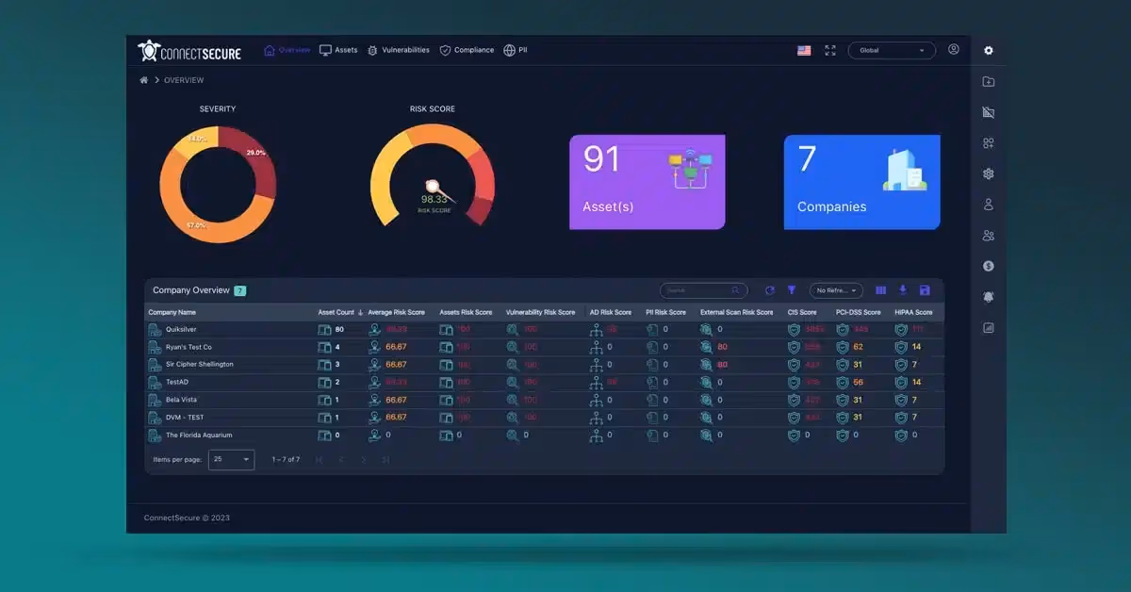This screenshot has height=592, width=1131.
Task: Open the Vulnerabilities tab
Action: coord(399,50)
